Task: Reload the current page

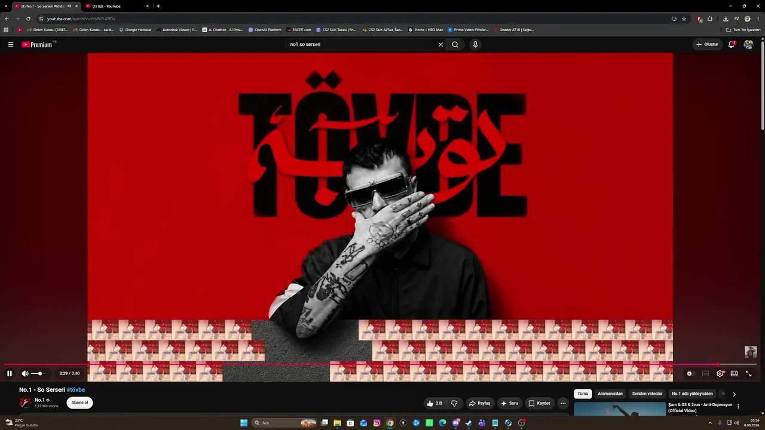Action: click(x=28, y=19)
